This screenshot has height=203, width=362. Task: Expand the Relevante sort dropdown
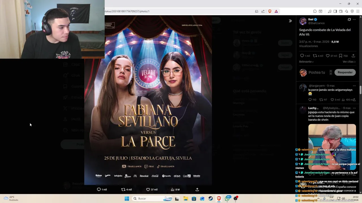click(306, 62)
